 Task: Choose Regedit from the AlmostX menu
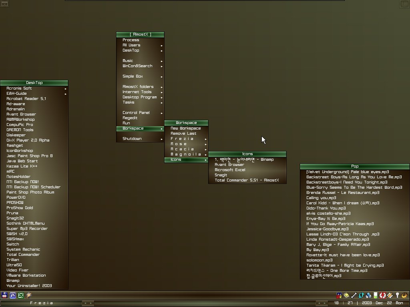click(130, 118)
